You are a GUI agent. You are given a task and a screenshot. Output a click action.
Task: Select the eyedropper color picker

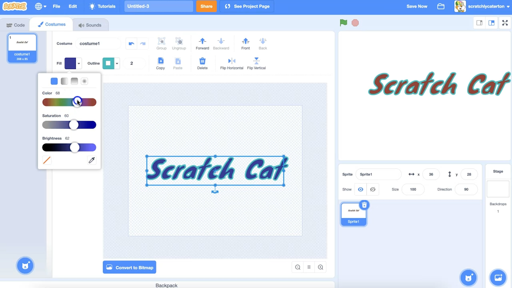(x=91, y=160)
